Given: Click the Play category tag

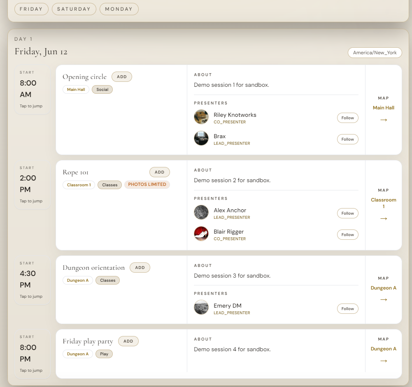Looking at the screenshot, I should [104, 354].
